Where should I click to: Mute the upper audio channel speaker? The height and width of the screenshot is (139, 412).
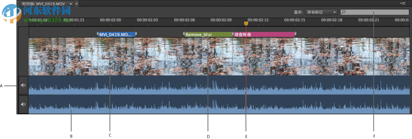[23, 85]
